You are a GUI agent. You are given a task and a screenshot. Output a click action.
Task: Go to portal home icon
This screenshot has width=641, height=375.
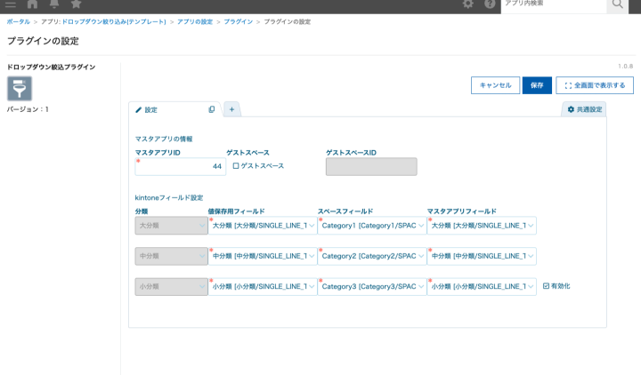click(x=34, y=5)
